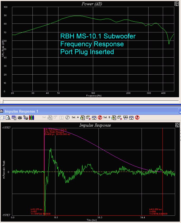Click the 'Port Plug Inserted' annotation text
Viewport: 181px width, 223px height.
[87, 52]
